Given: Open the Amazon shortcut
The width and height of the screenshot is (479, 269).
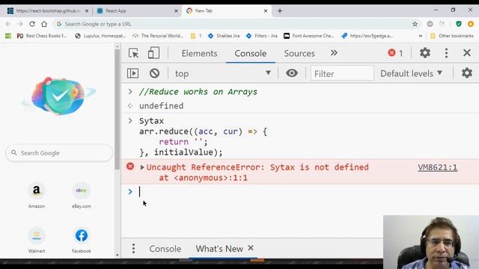Looking at the screenshot, I should (37, 195).
